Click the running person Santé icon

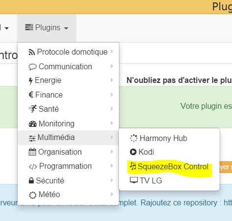click(32, 109)
